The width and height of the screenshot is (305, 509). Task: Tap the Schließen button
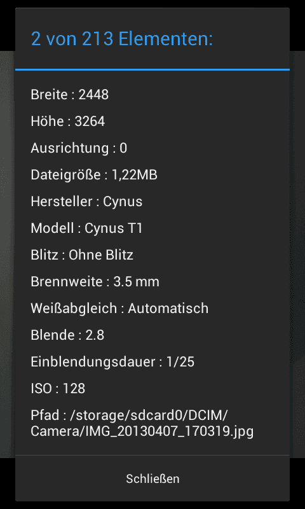pyautogui.click(x=152, y=478)
